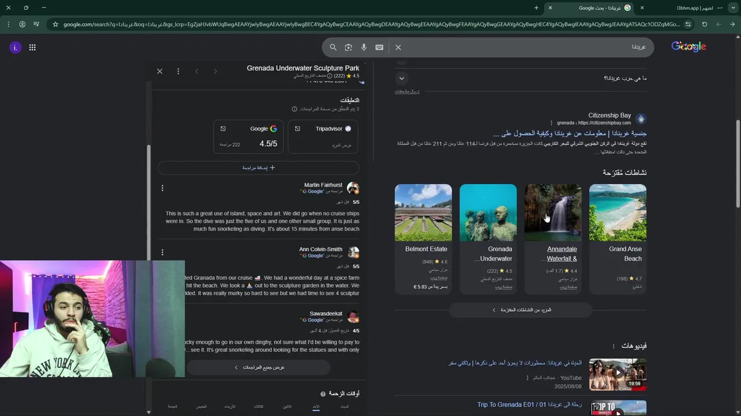The width and height of the screenshot is (741, 416).
Task: Click the send feedback link
Action: coord(407,91)
